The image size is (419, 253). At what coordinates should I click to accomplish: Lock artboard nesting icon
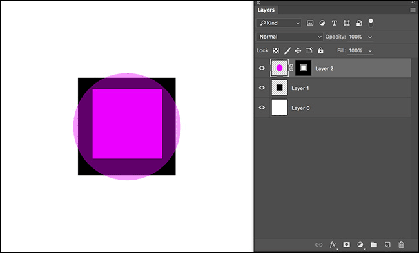click(x=309, y=50)
